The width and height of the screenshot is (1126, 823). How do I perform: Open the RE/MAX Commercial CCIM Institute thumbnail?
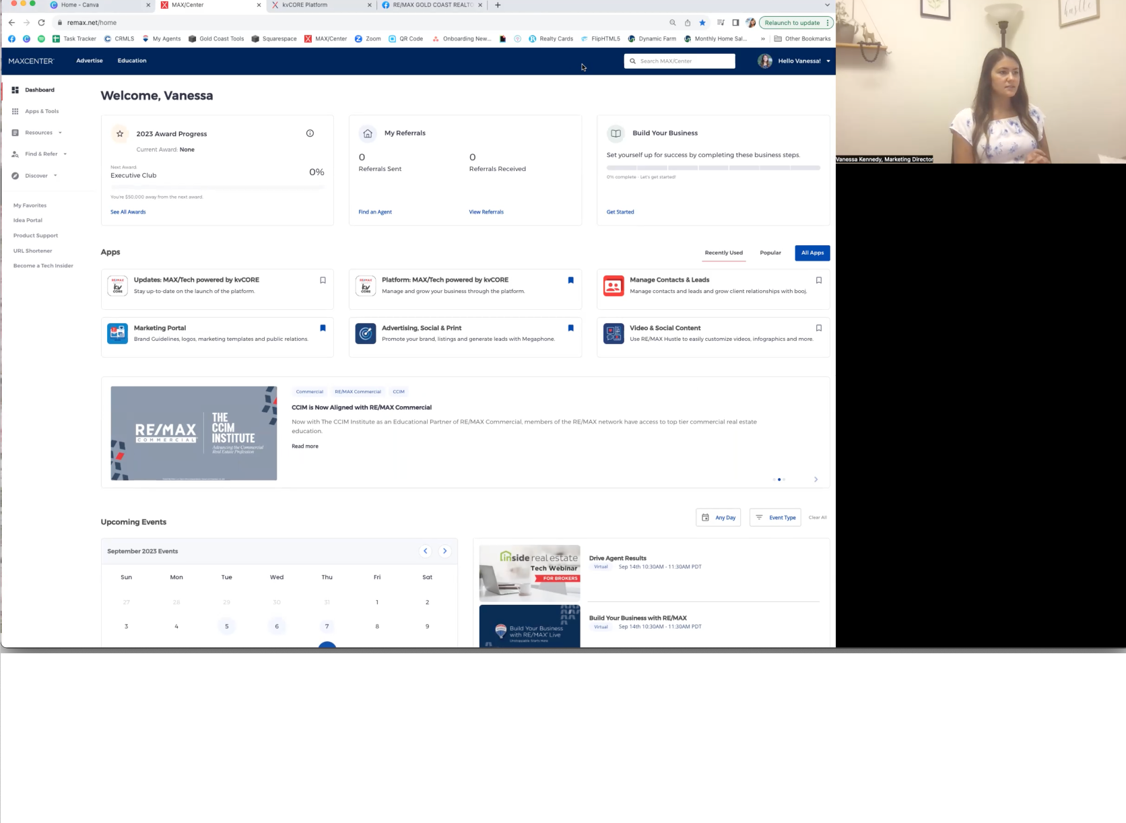pos(194,433)
